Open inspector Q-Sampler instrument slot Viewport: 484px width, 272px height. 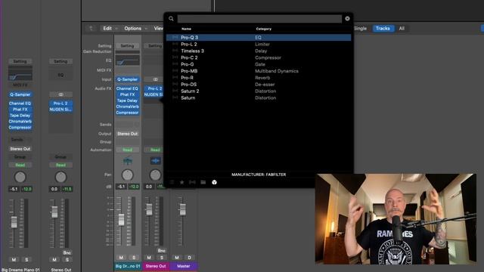20,94
